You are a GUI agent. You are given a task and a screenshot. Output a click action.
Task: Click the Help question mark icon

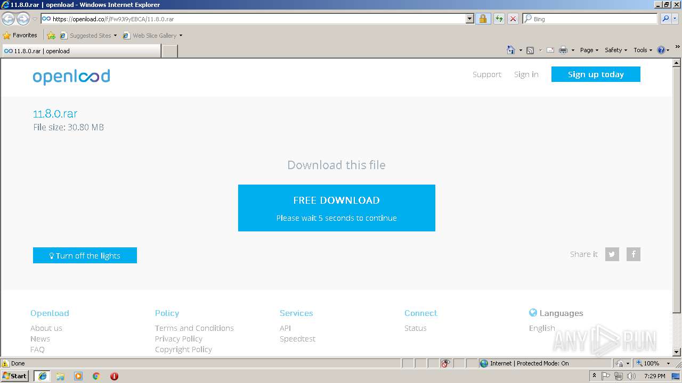coord(661,50)
